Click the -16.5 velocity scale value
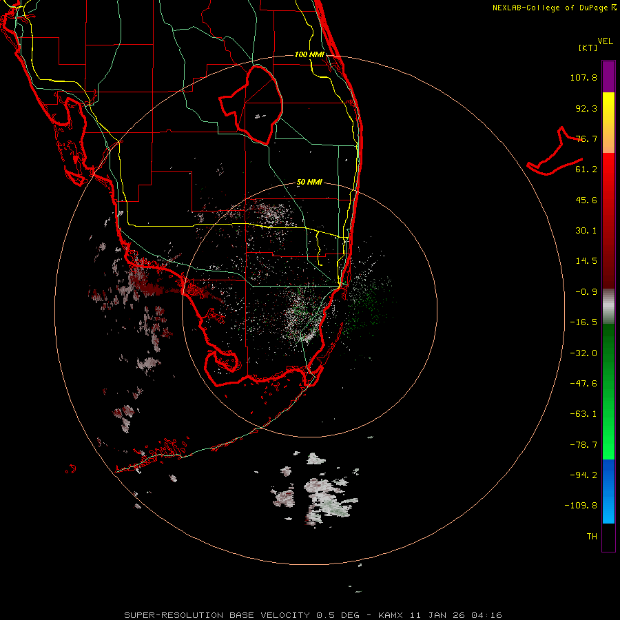Screen dimensions: 620x620 583,322
